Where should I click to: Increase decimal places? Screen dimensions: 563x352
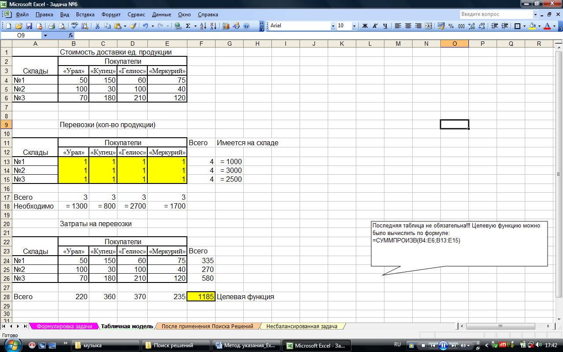472,26
